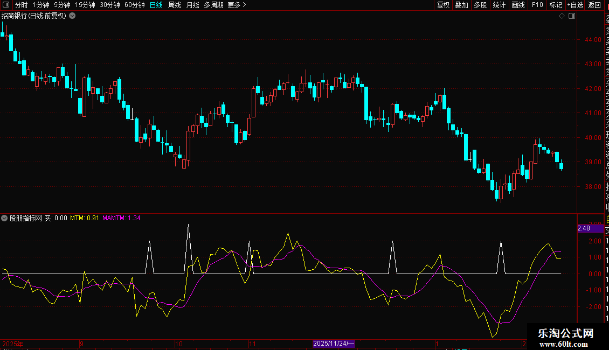
Task: Click the 标记 mark tool
Action: 555,5
